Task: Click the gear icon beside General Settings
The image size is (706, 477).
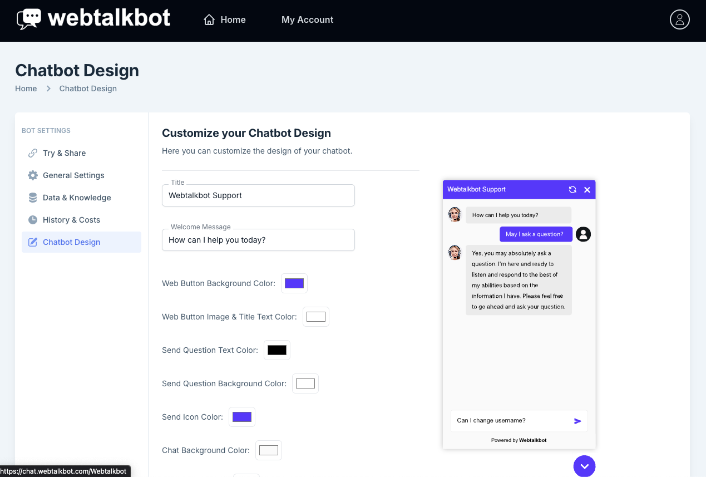Action: pyautogui.click(x=33, y=175)
